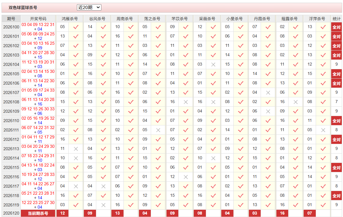Click the 统计 column header
Viewport: 343px width, 217px height.
click(336, 19)
